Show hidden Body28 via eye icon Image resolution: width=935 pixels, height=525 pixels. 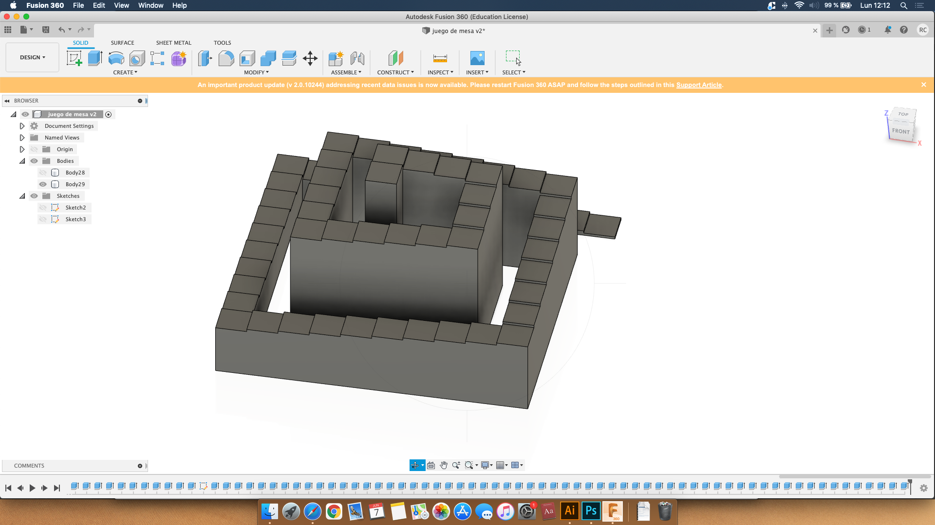pos(43,173)
